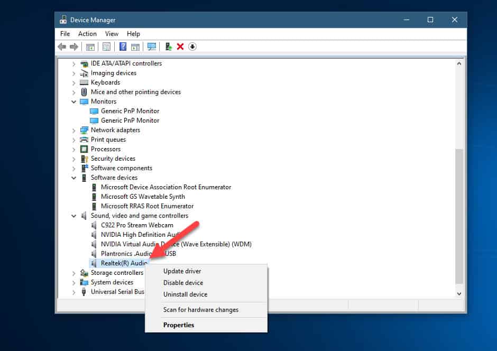Expand the Storage controllers node
497x351 pixels.
73,273
